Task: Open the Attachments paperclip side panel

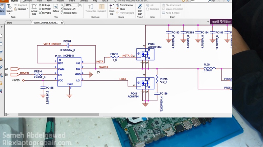Action: [1, 67]
